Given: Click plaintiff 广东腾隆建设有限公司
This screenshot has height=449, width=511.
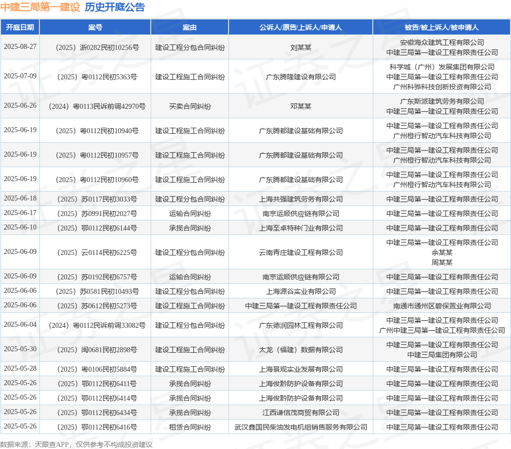Looking at the screenshot, I should 301,77.
